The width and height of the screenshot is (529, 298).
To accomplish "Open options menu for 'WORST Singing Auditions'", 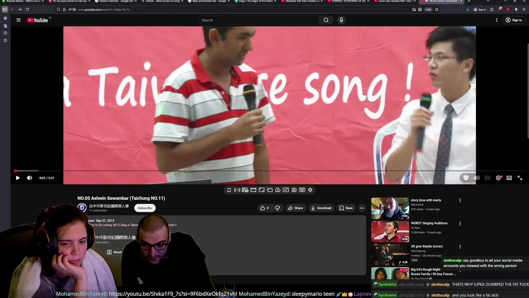I will [x=460, y=223].
